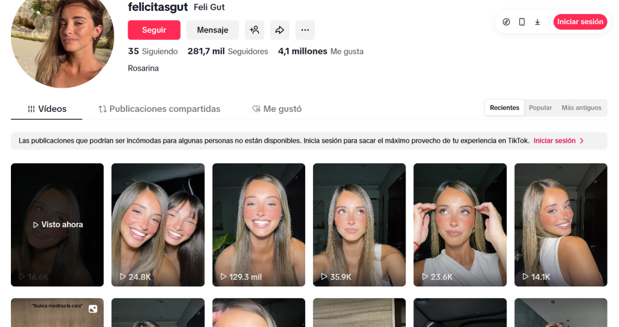Click the chevron after the banner's Iniciar sesión
The image size is (619, 327).
click(582, 141)
